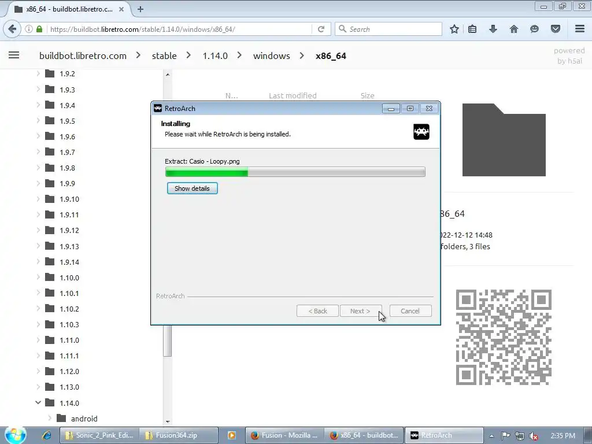Open the Windows Start orb
Screen dimensions: 592x444
pos(16,435)
